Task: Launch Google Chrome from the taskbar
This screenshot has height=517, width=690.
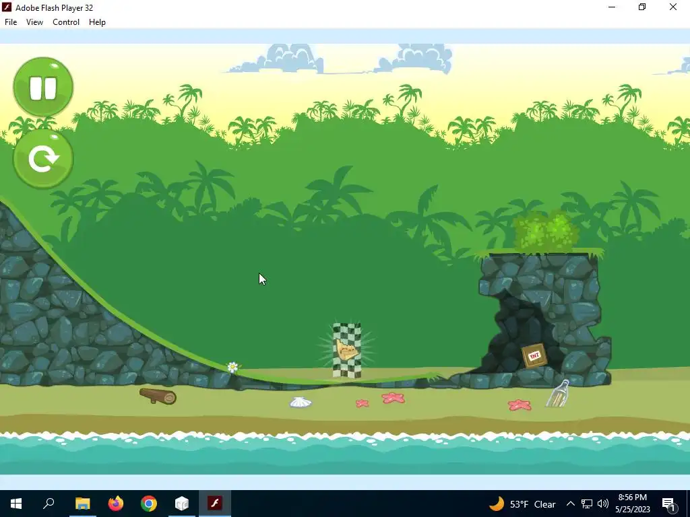Action: (x=149, y=504)
